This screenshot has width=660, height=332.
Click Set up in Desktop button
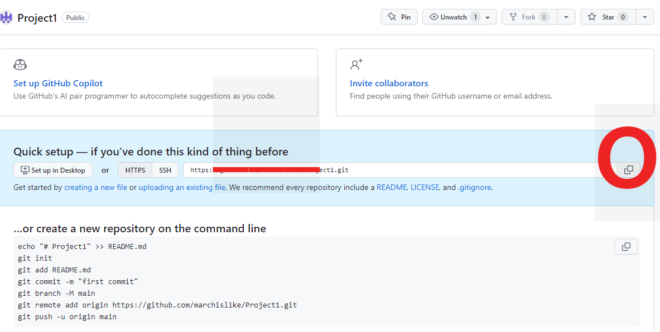click(x=53, y=170)
